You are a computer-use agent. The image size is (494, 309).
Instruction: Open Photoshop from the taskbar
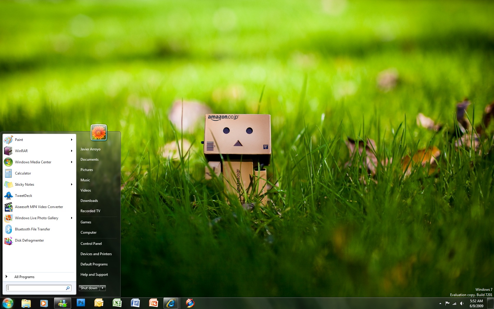81,303
